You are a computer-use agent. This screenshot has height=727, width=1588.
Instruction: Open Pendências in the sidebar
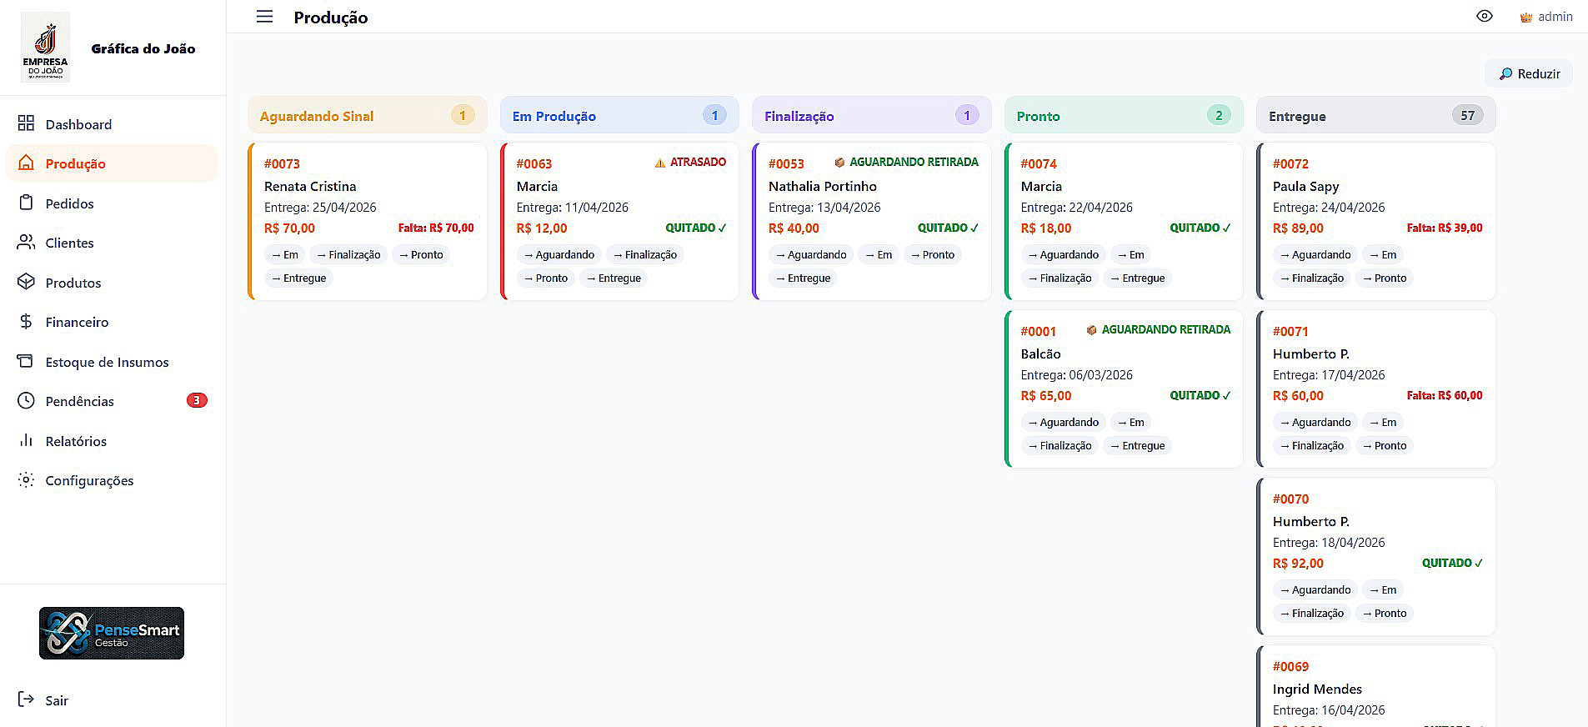[112, 401]
